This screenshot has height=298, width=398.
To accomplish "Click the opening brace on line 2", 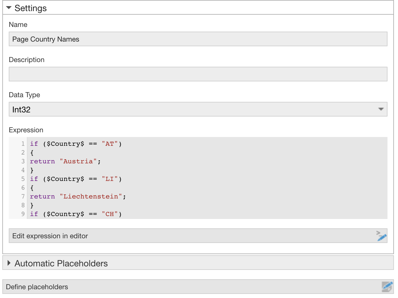I will point(32,153).
